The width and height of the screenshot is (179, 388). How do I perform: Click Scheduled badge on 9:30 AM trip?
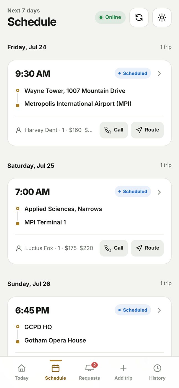click(133, 73)
